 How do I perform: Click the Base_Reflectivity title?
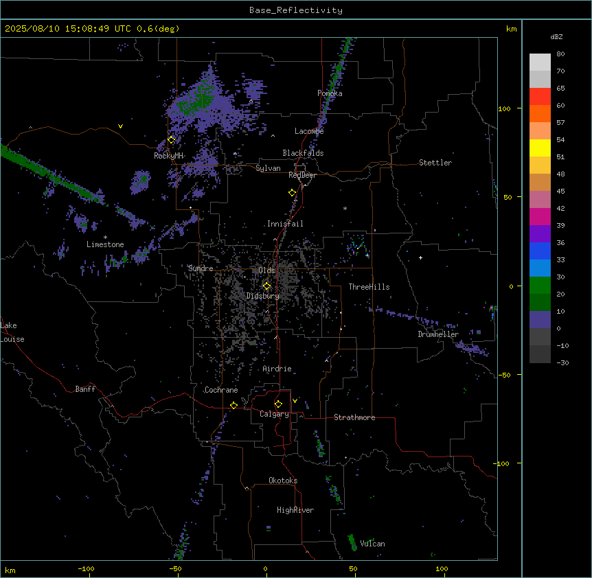[296, 10]
